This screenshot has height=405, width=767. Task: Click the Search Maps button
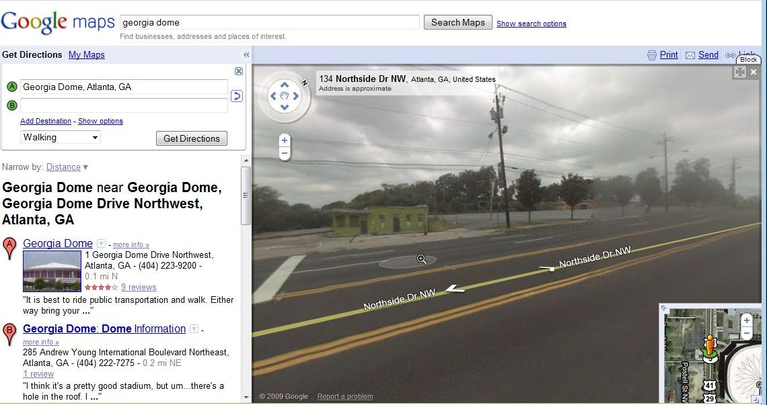click(x=458, y=22)
